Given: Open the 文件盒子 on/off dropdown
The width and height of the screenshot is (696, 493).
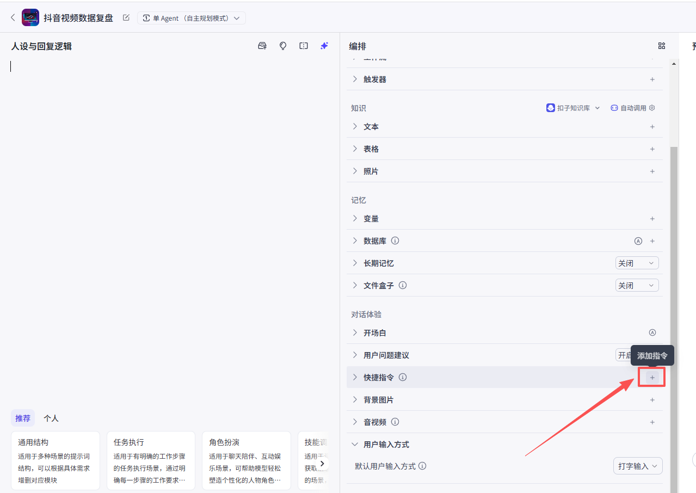Looking at the screenshot, I should (x=637, y=286).
